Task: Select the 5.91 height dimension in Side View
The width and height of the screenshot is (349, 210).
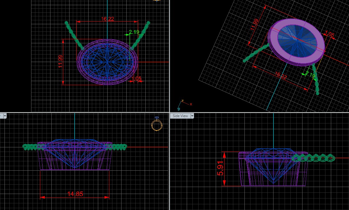Action: tap(221, 169)
